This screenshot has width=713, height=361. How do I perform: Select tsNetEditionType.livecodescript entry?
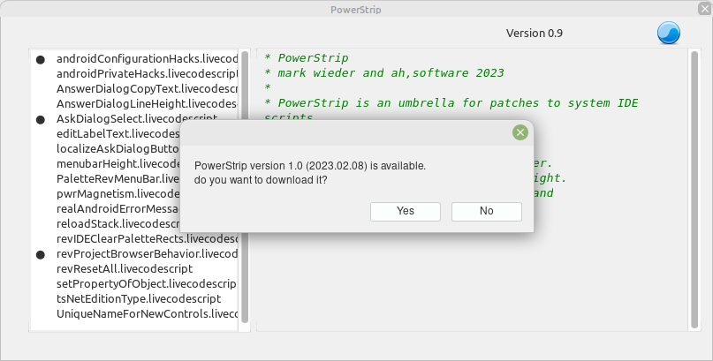tap(139, 299)
